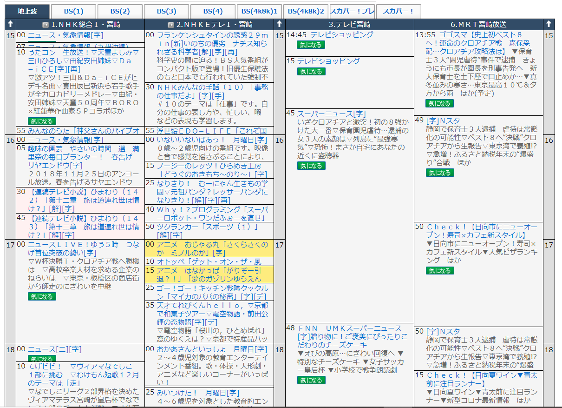Switch to the BS(3) tab
The height and width of the screenshot is (408, 562).
tap(166, 11)
